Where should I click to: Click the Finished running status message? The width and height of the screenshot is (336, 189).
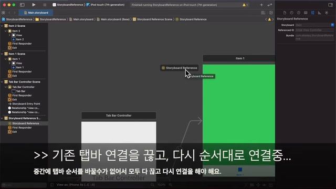pyautogui.click(x=174, y=5)
